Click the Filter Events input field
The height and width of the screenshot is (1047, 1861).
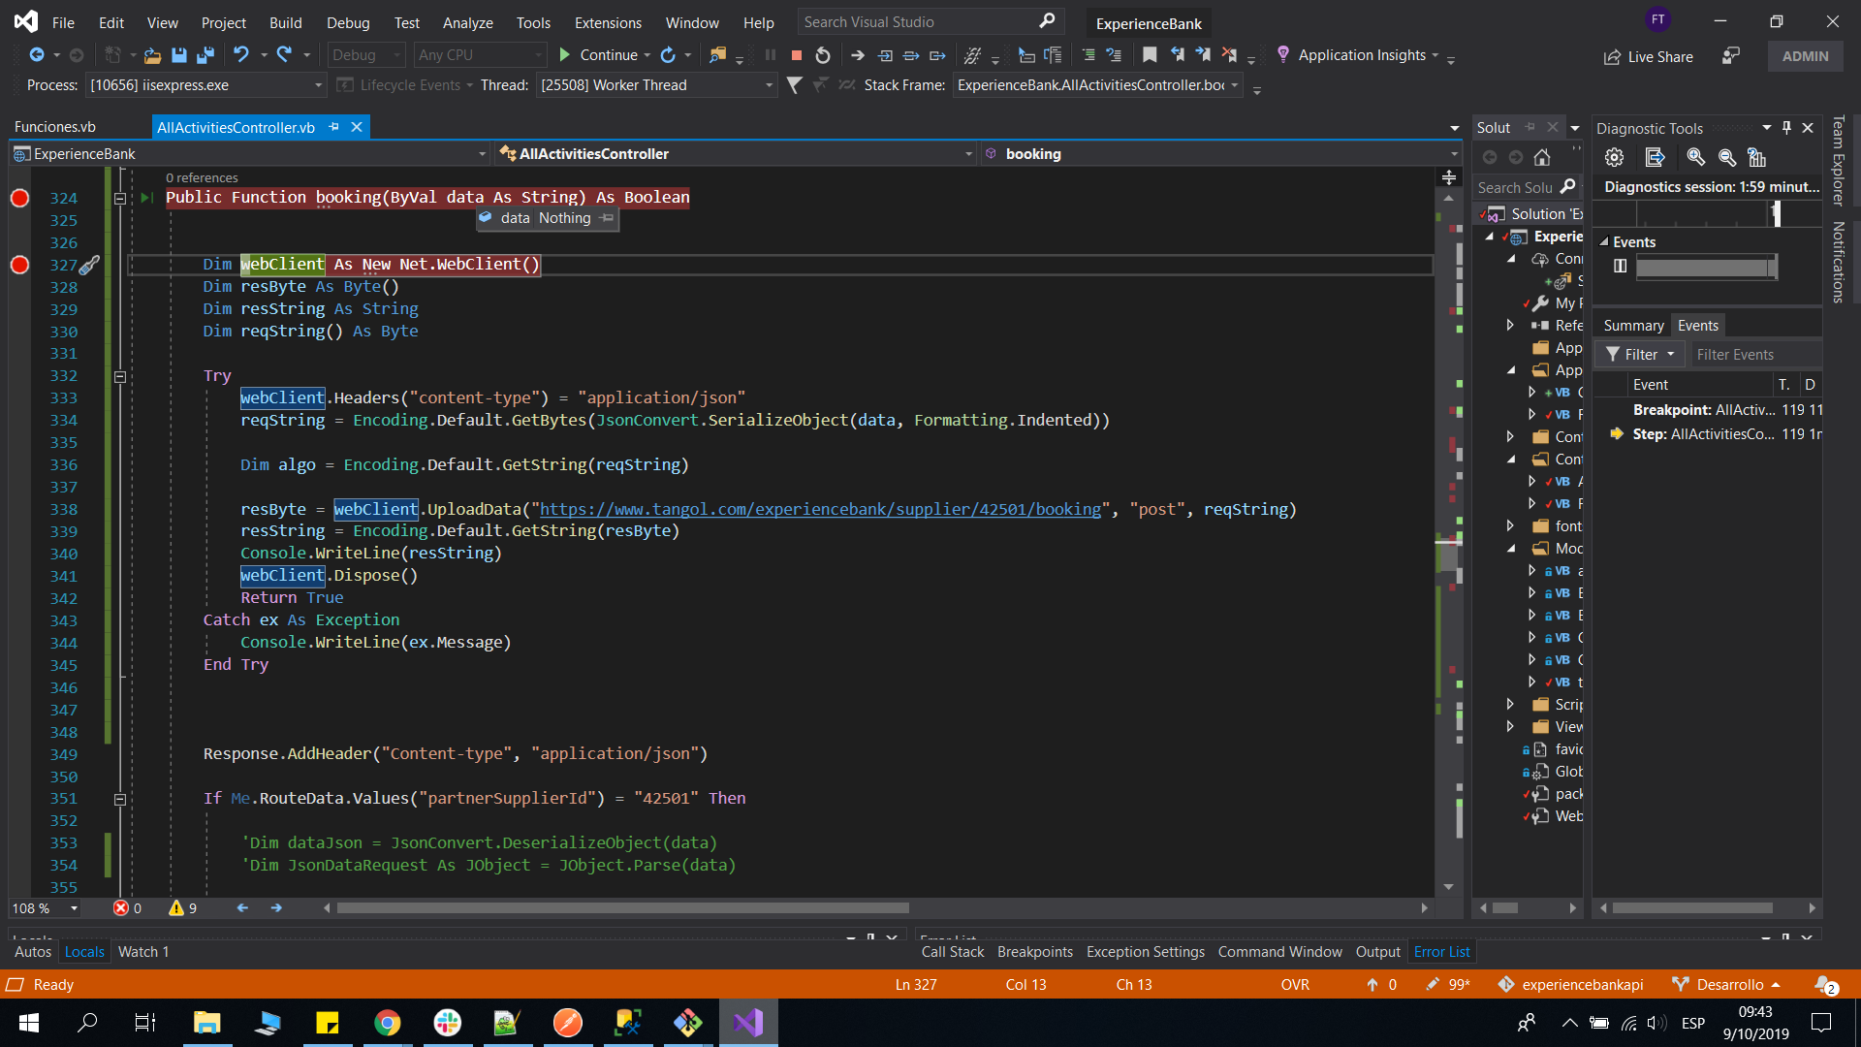[x=1754, y=355]
